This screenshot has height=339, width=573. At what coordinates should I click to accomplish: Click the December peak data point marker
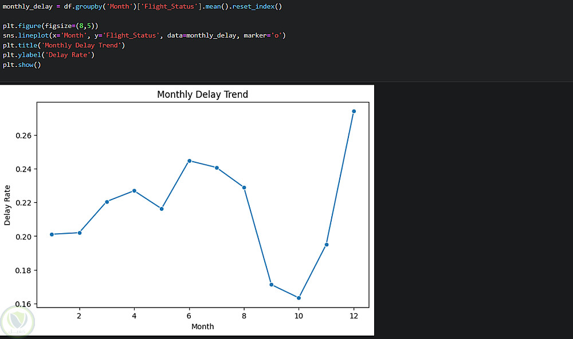[x=354, y=111]
